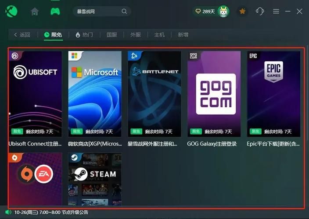Open the user avatar profile
This screenshot has width=309, height=219.
[x=223, y=11]
